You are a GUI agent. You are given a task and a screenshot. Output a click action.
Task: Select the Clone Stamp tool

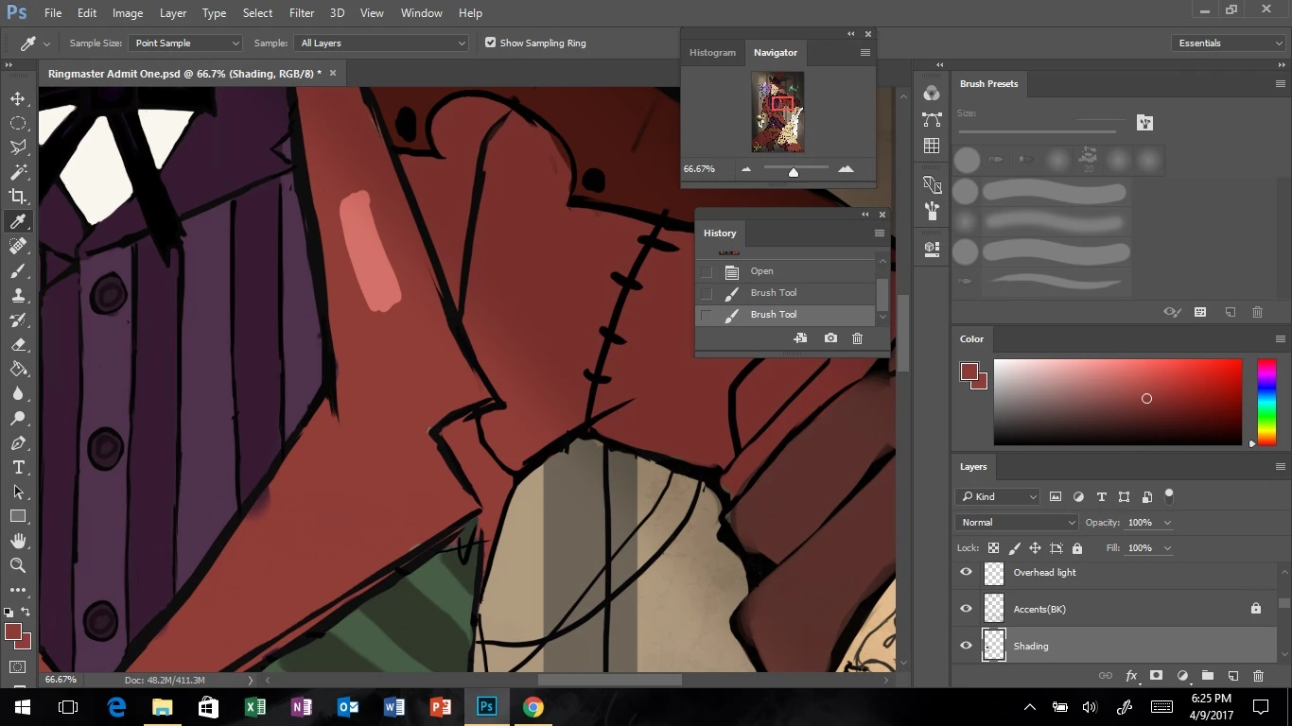(18, 295)
